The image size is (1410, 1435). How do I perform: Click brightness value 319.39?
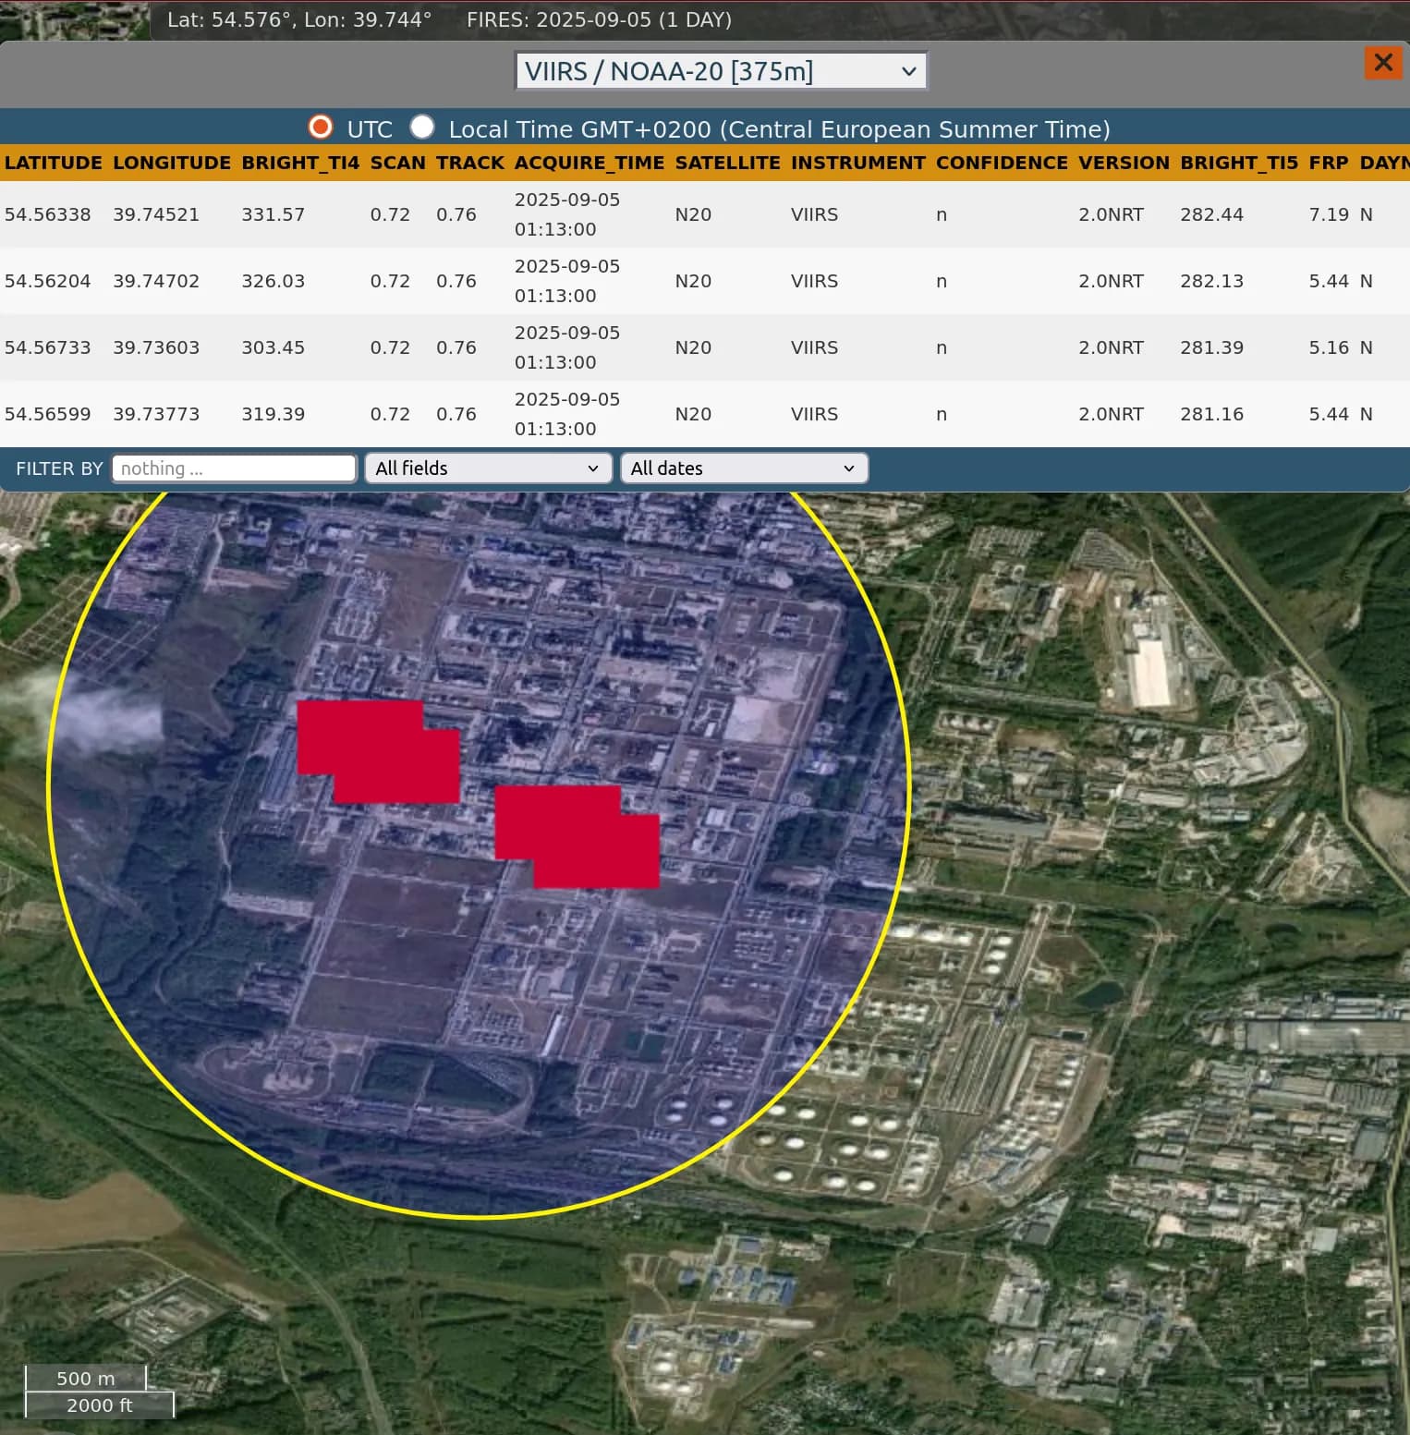tap(273, 414)
